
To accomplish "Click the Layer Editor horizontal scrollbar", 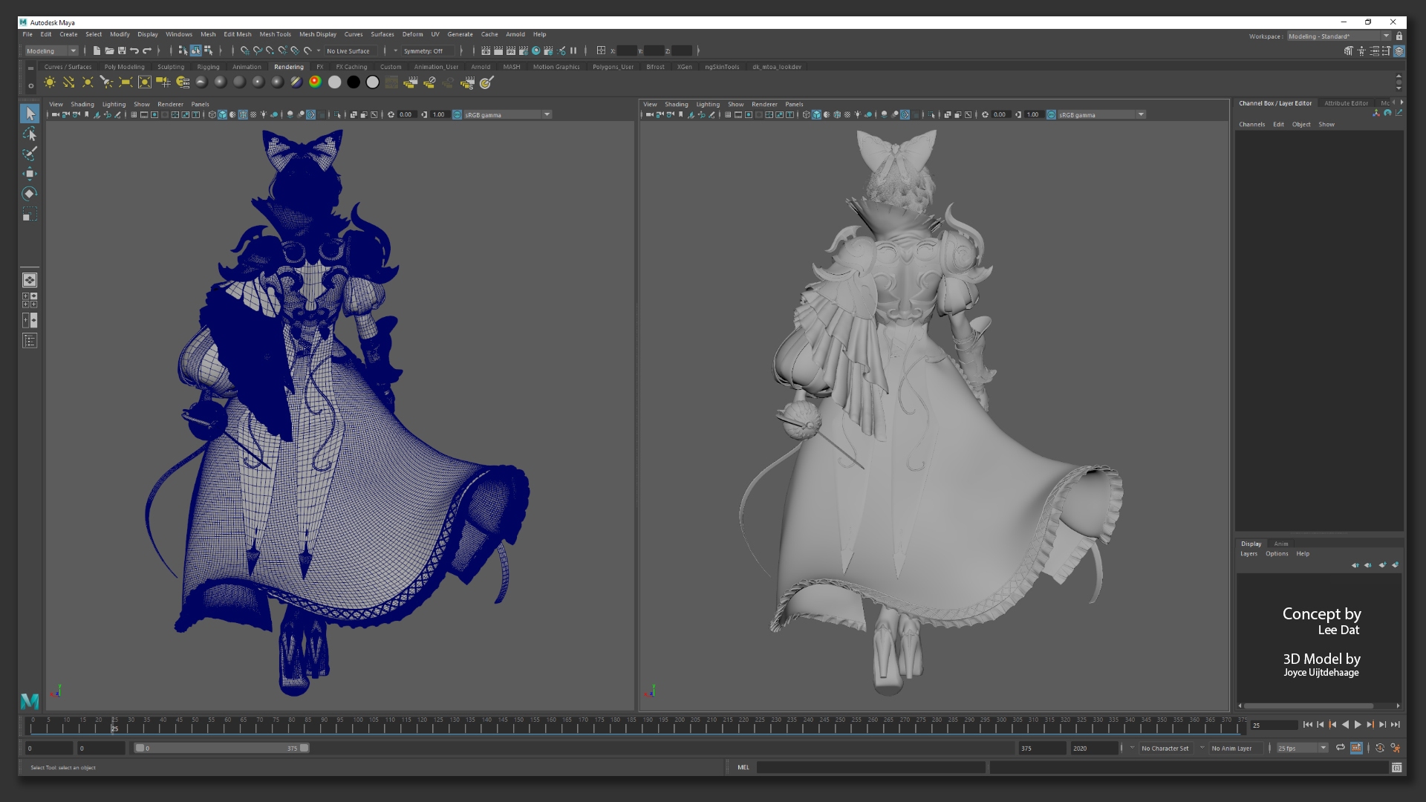I will (1309, 705).
